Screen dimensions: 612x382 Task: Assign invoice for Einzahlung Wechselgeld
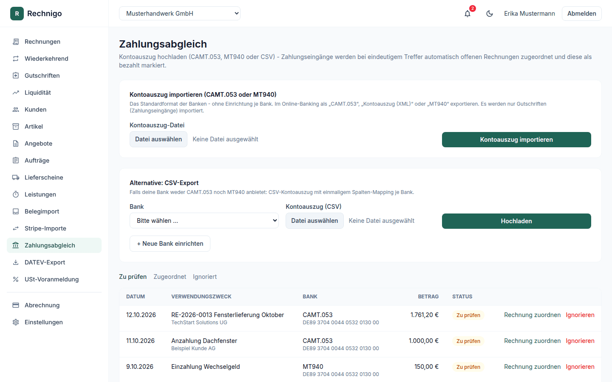pyautogui.click(x=532, y=367)
